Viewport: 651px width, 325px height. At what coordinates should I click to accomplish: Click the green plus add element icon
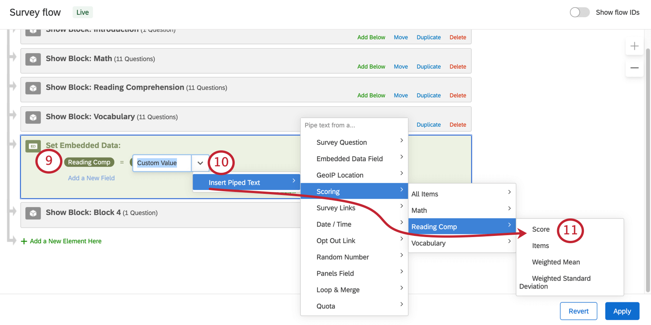(x=24, y=241)
